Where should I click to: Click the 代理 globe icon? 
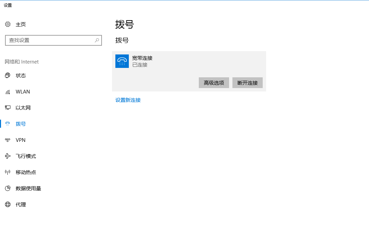pyautogui.click(x=8, y=204)
